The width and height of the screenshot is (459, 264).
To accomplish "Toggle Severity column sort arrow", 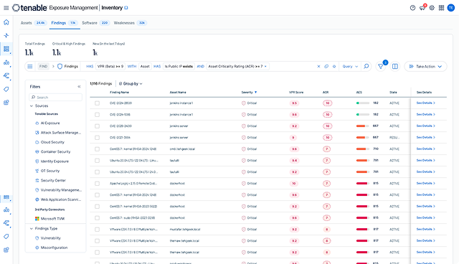I will tap(255, 93).
